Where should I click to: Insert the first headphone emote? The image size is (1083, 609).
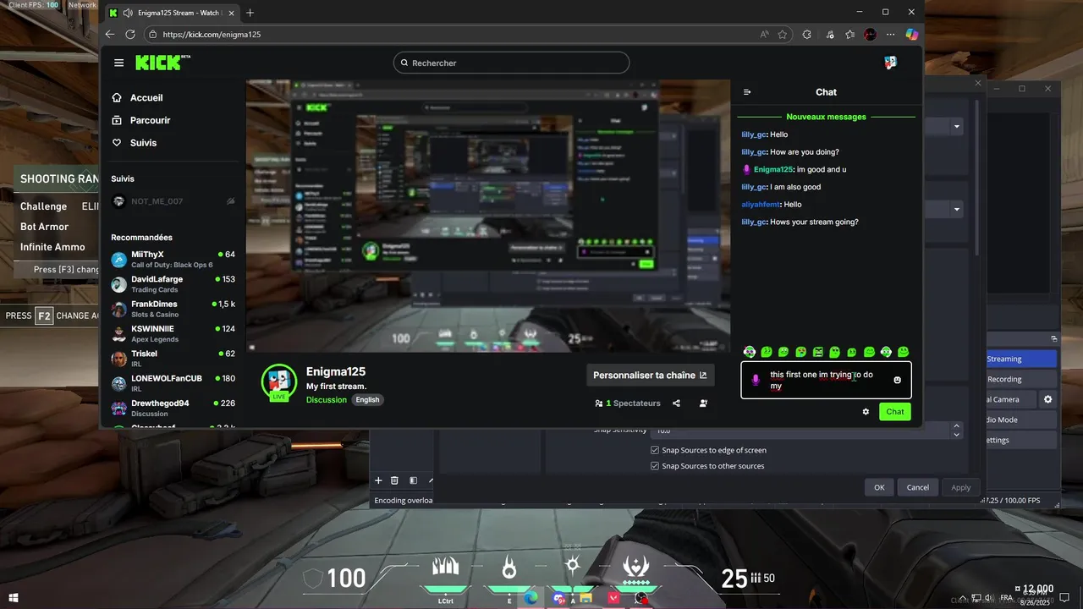[750, 352]
